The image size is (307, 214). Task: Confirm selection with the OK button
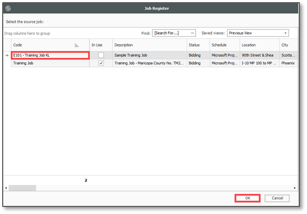click(248, 198)
